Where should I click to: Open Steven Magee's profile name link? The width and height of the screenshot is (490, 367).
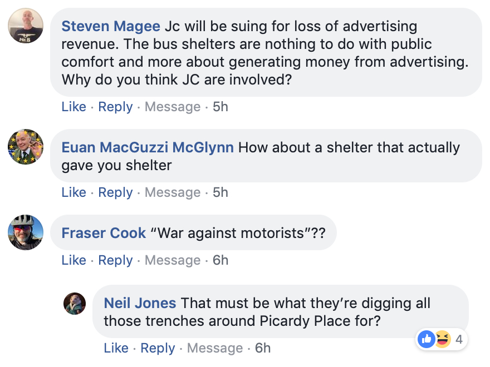tap(111, 26)
